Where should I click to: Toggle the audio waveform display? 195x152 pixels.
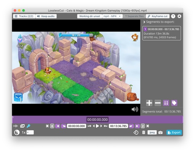[x=16, y=126]
